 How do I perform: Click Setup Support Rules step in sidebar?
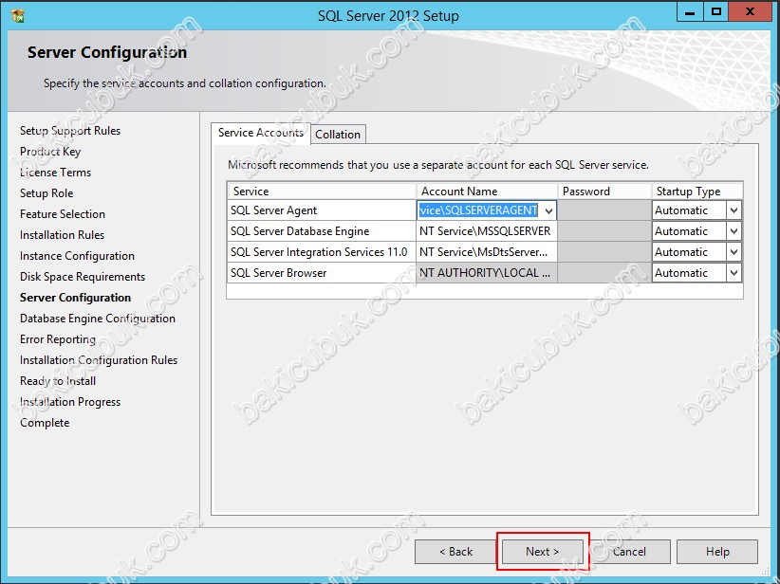pyautogui.click(x=70, y=131)
